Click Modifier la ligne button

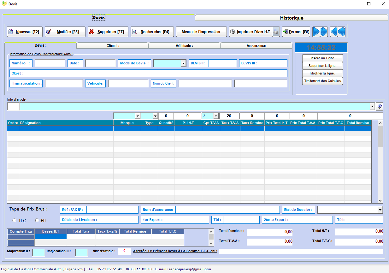coord(322,73)
